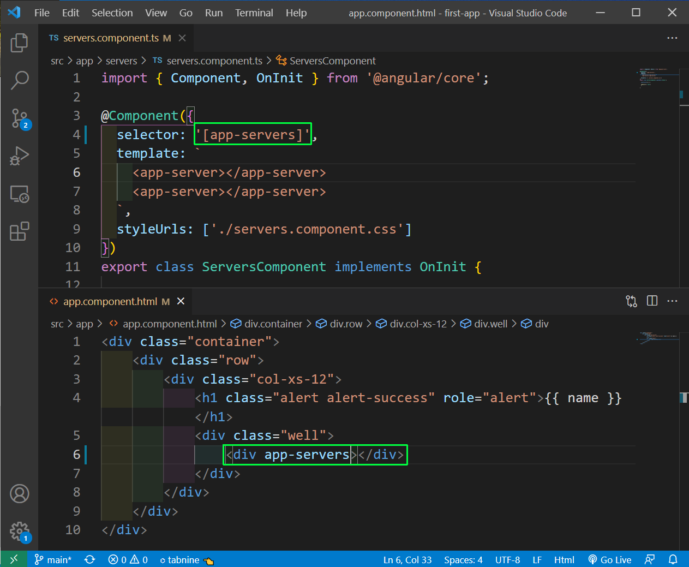Change encoding via UTF-8

tap(507, 559)
